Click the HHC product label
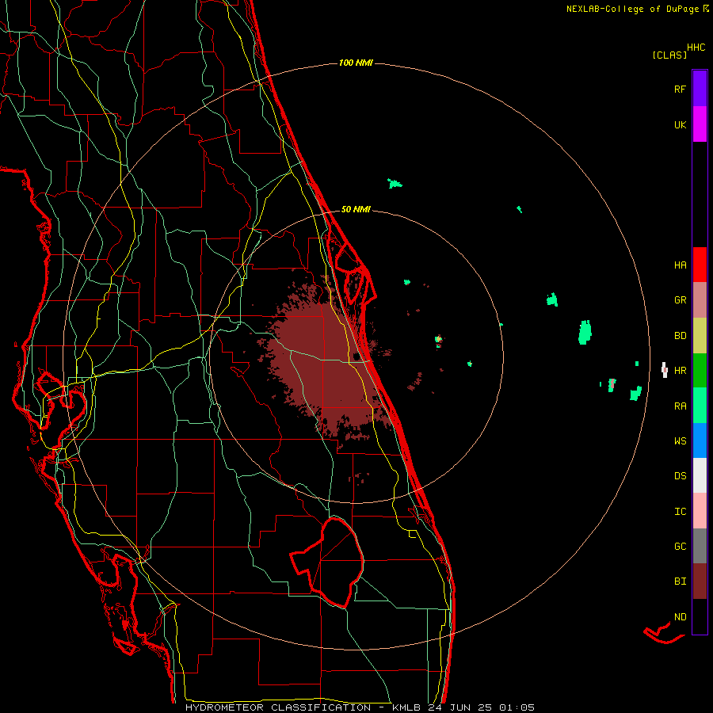The height and width of the screenshot is (713, 713). [696, 48]
